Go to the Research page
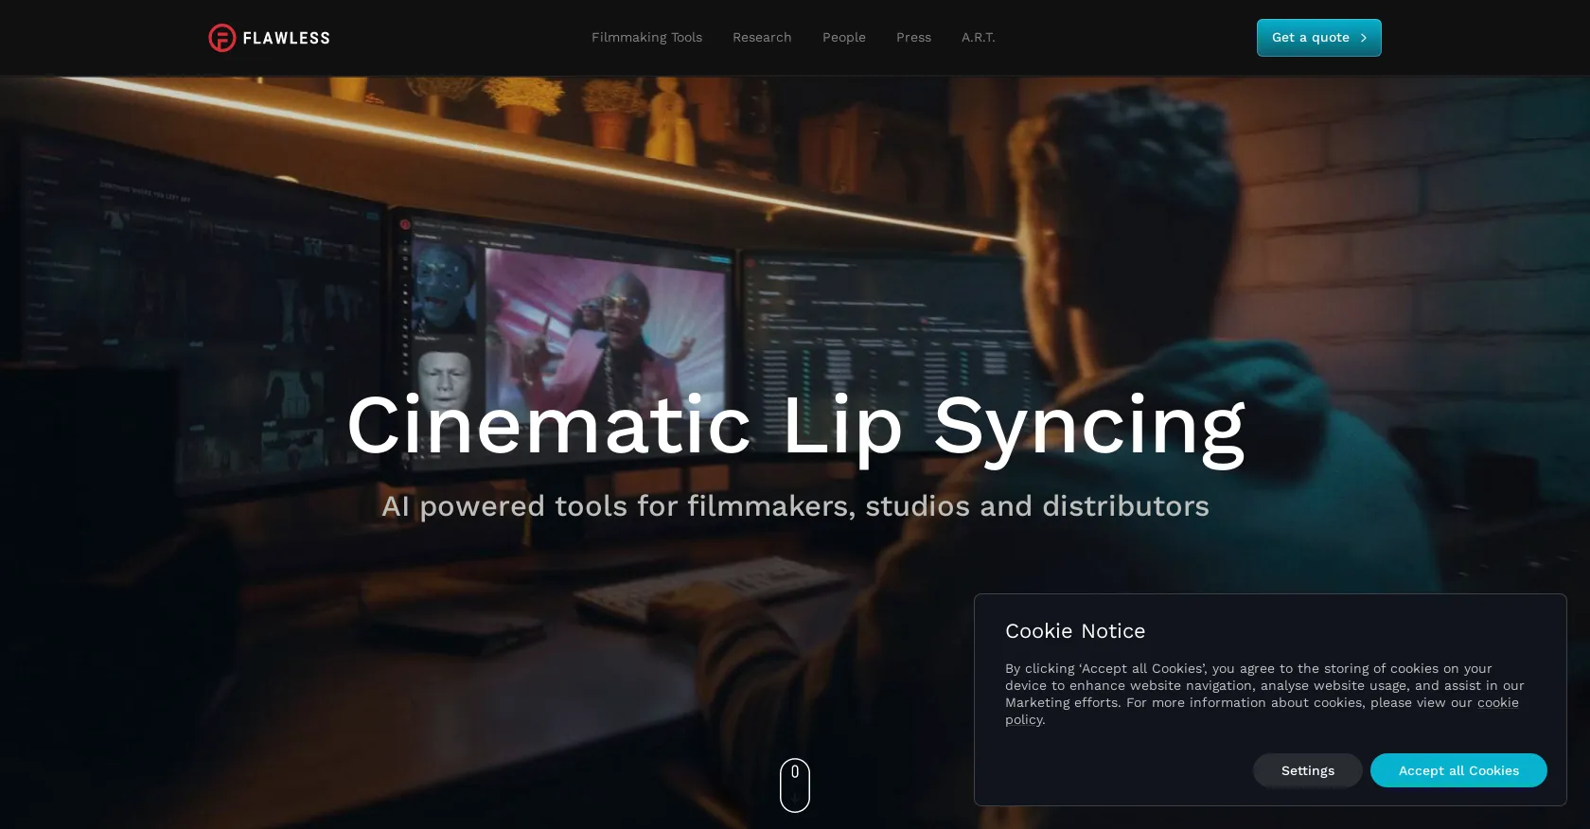Screen dimensions: 1590x829 762,38
